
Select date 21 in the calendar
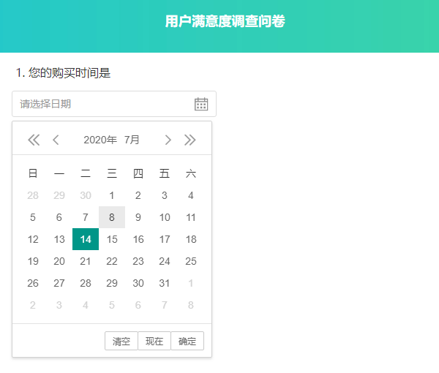(86, 261)
